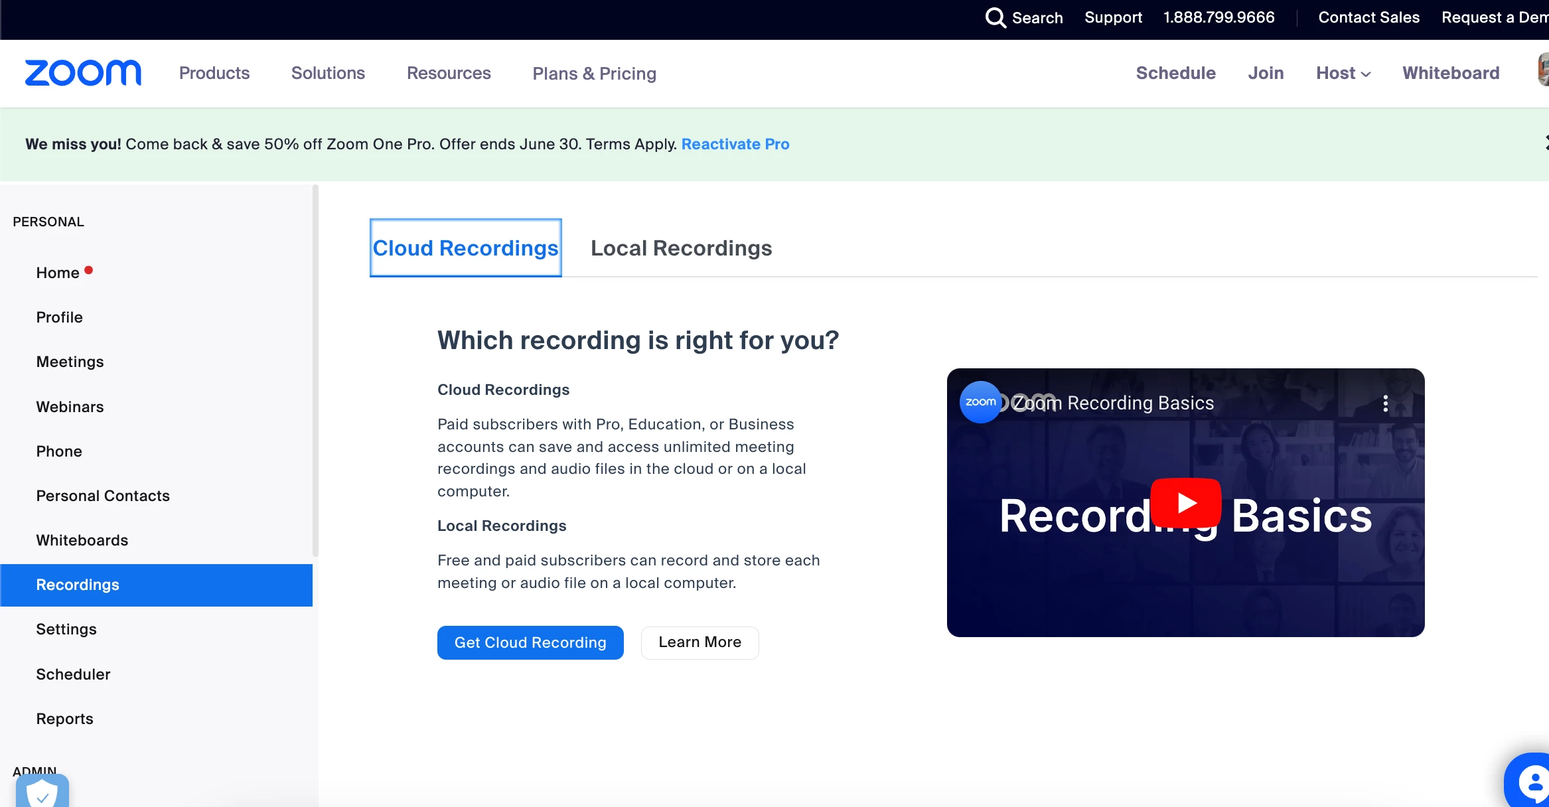Click the Learn More button
Image resolution: width=1549 pixels, height=807 pixels.
pos(700,642)
